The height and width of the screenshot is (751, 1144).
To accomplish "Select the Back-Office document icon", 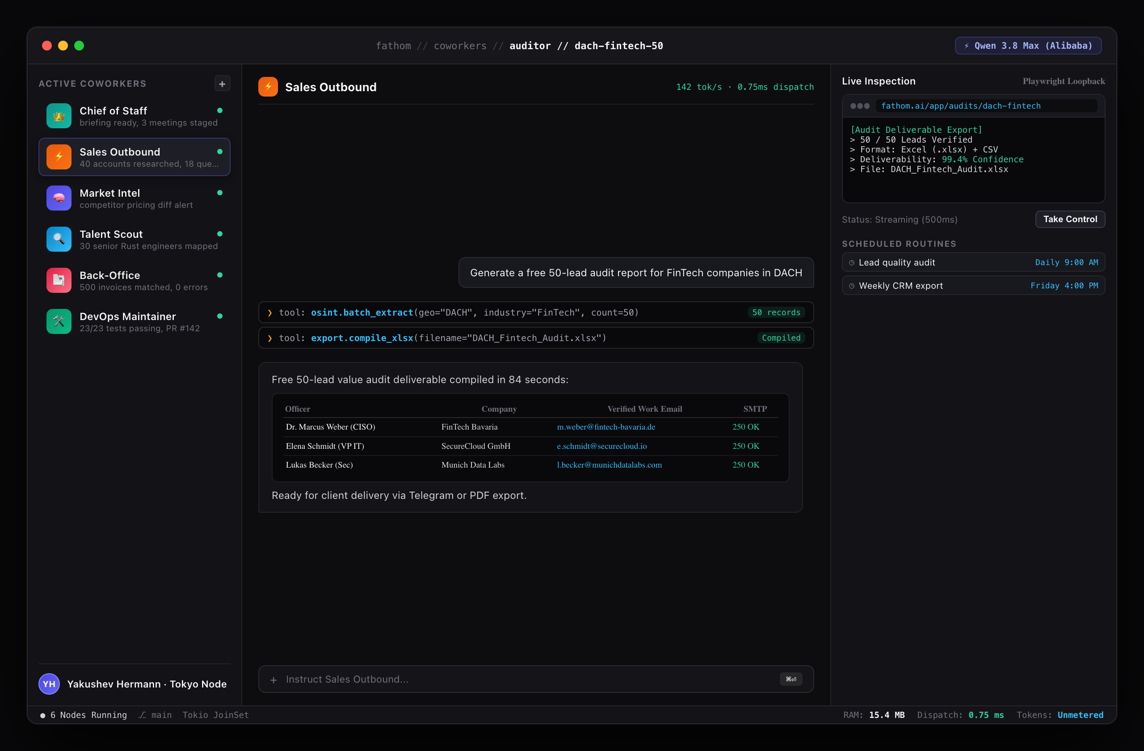I will tap(59, 280).
